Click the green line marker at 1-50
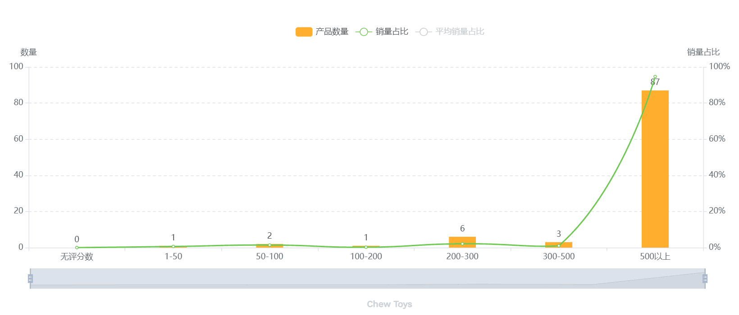739x315 pixels. [x=173, y=246]
